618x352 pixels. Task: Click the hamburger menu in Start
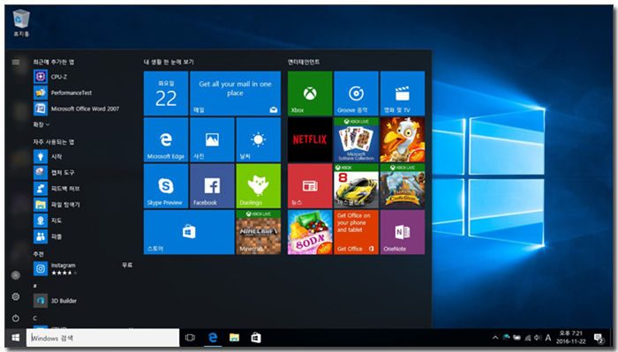16,62
